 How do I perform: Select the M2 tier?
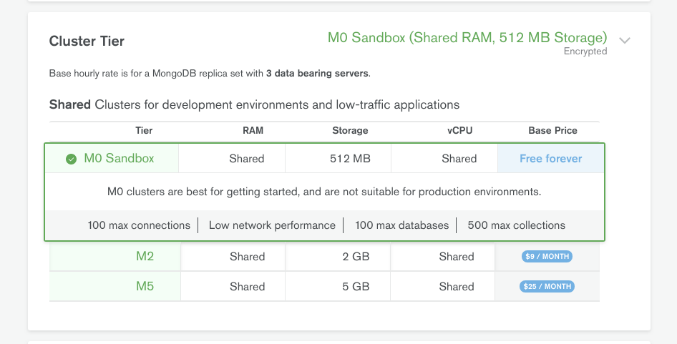[x=145, y=257]
